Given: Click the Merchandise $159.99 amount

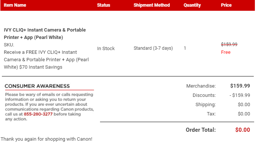Looking at the screenshot, I should click(x=240, y=86).
